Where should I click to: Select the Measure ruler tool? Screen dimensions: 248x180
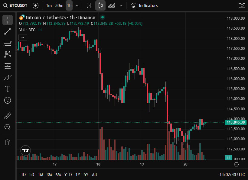(8, 116)
